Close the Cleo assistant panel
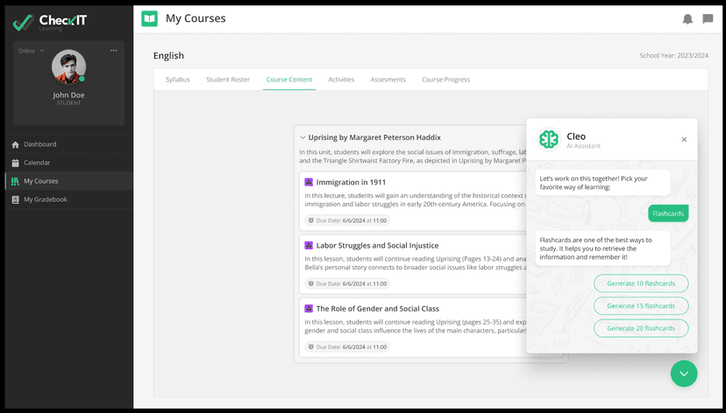 coord(684,139)
